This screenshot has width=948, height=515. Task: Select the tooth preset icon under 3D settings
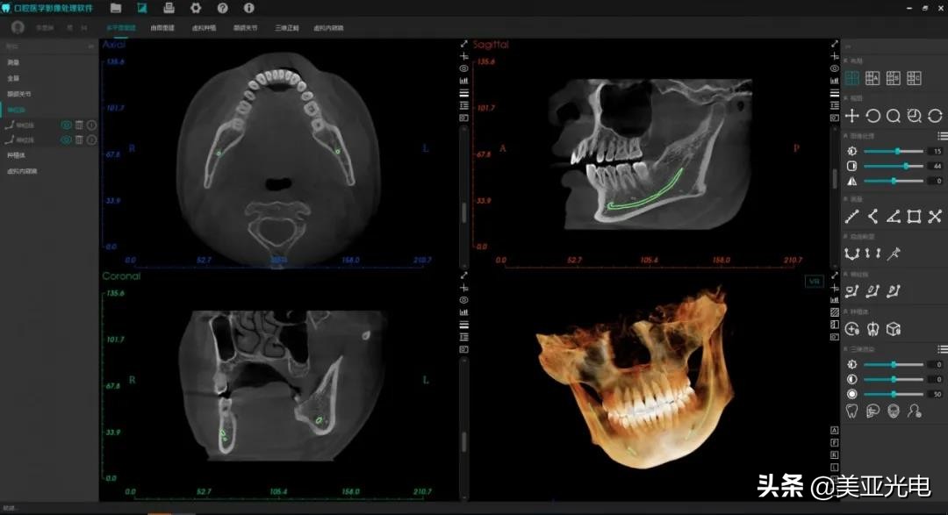coord(851,410)
